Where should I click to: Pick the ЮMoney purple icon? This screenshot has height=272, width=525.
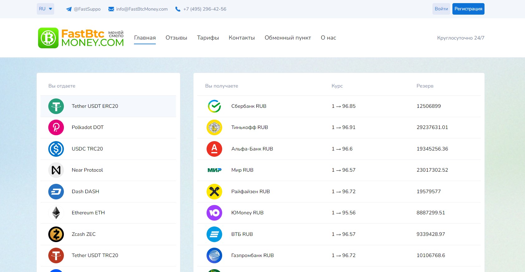click(214, 213)
